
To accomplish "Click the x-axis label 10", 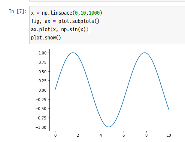I will [x=169, y=135].
